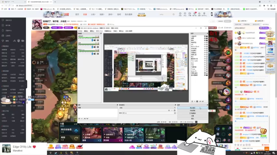Open the OBS Help menu
The width and height of the screenshot is (277, 155).
(121, 31)
